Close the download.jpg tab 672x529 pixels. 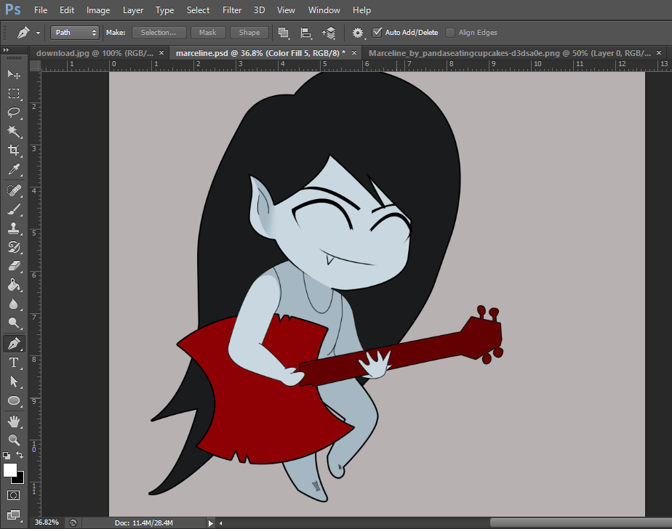[161, 53]
